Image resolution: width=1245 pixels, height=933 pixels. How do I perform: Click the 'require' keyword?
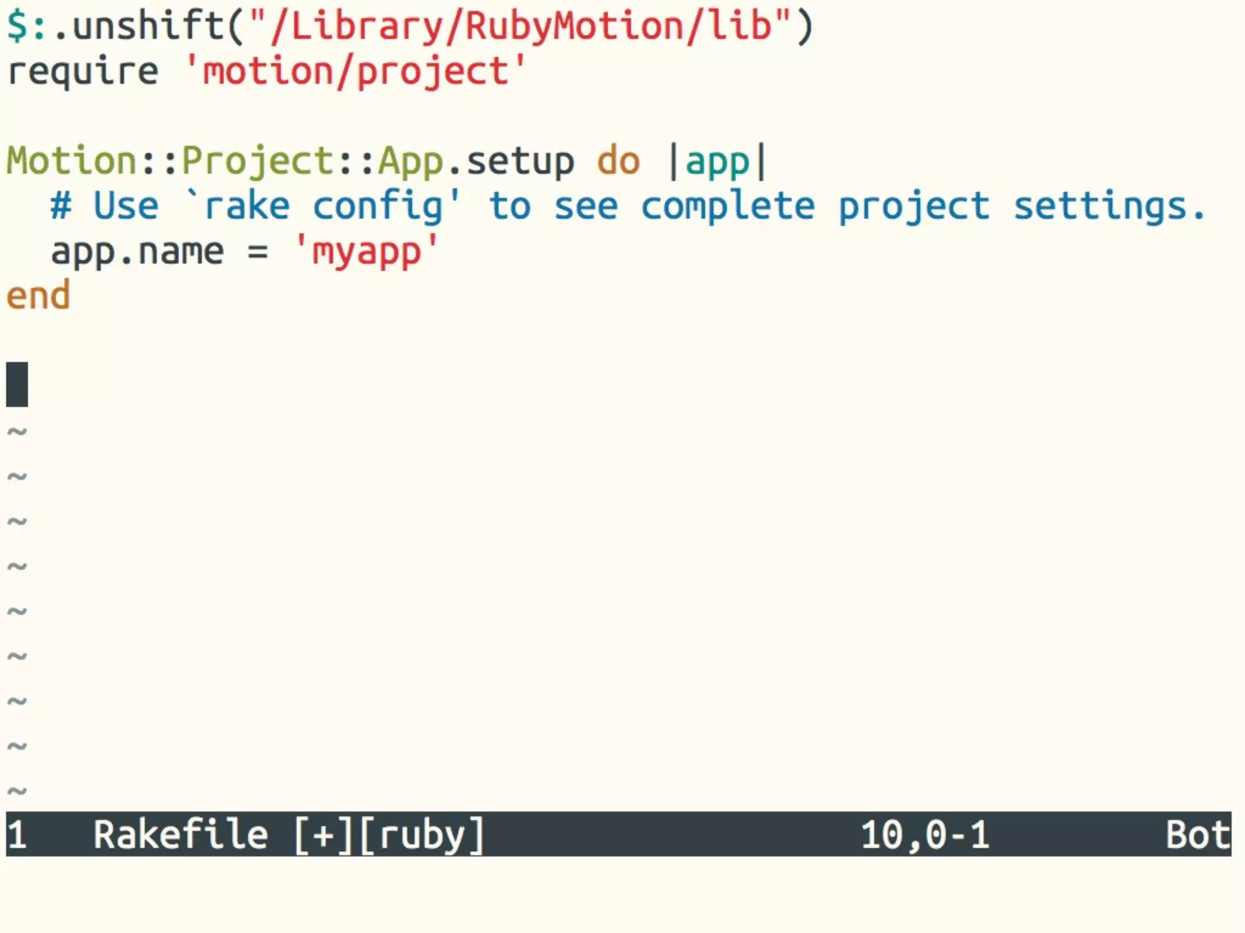pos(83,72)
